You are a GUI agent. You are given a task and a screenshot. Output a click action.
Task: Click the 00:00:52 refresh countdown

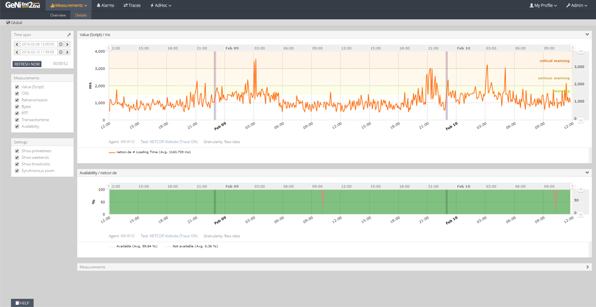[x=60, y=64]
